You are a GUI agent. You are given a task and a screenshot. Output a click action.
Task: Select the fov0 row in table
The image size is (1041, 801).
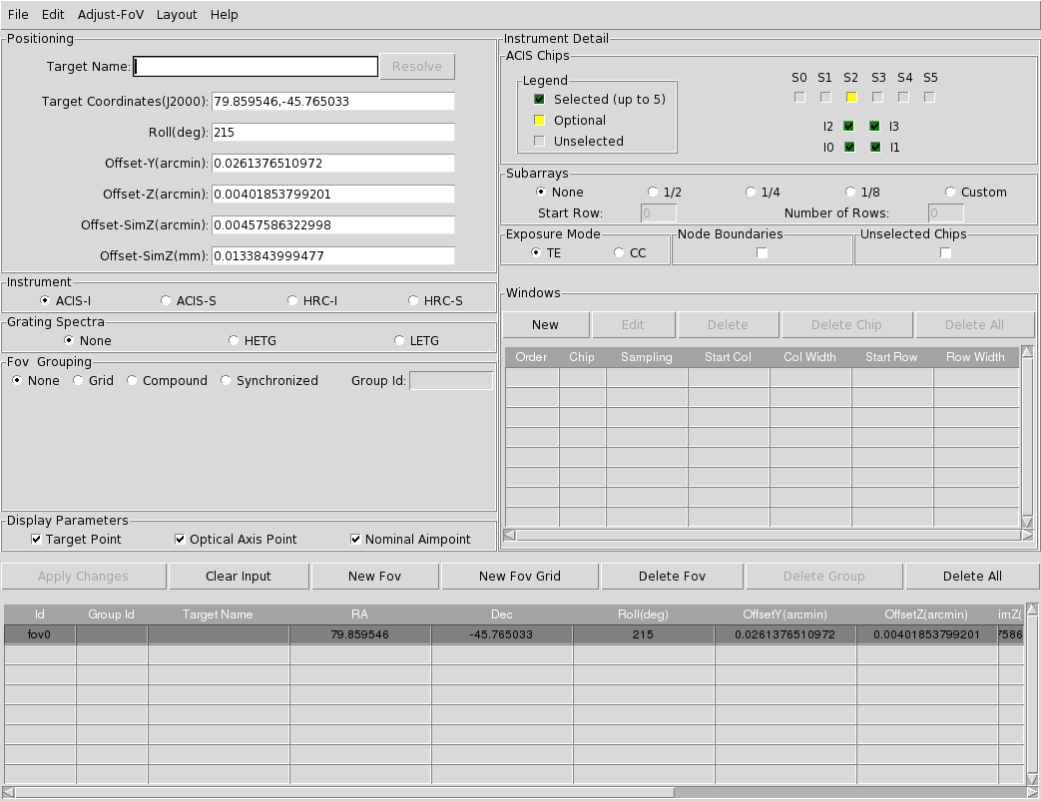[x=40, y=634]
